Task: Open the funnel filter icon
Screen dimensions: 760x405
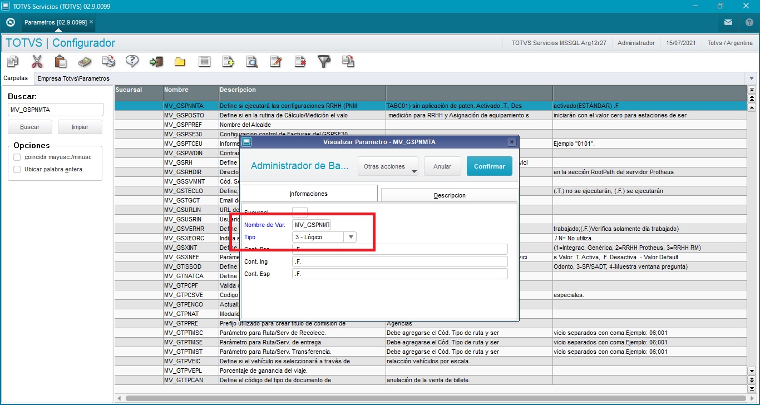Action: (324, 61)
